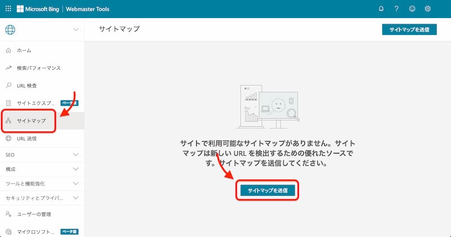The width and height of the screenshot is (451, 237).
Task: Expand セキュリティとプライバシー section
Action: [x=42, y=198]
